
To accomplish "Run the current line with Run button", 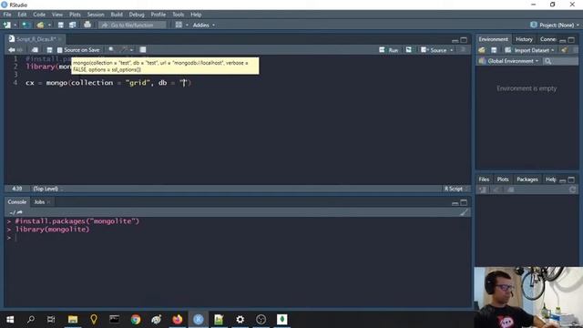I will tap(389, 50).
